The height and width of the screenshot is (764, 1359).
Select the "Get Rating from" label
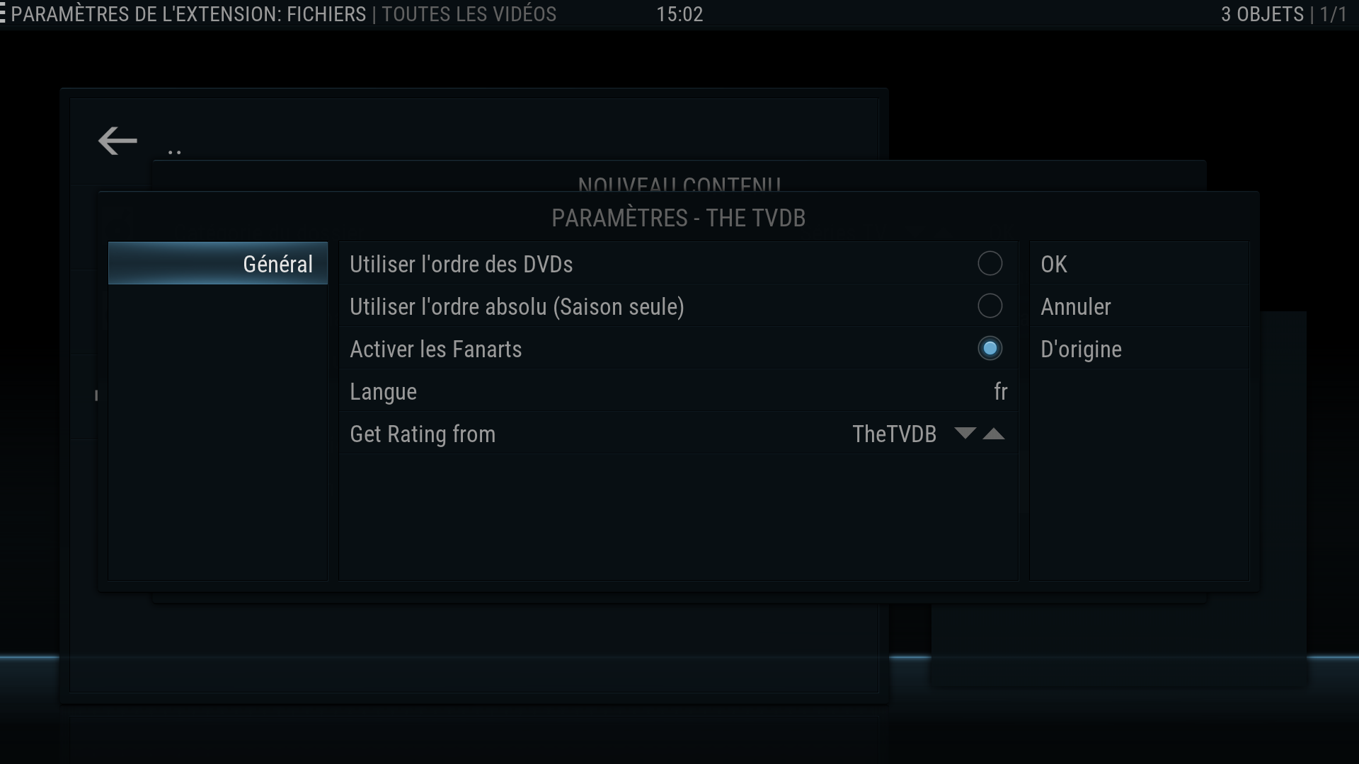pyautogui.click(x=423, y=434)
